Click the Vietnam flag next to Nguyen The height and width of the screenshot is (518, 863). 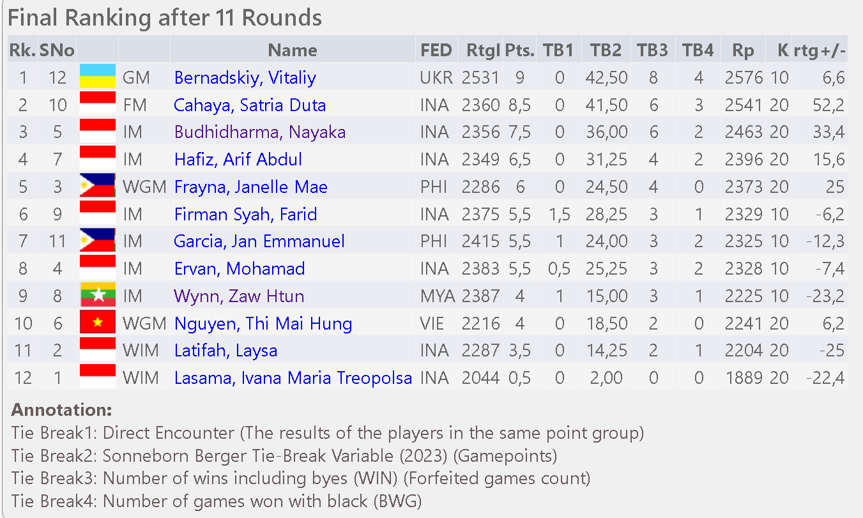tap(98, 322)
